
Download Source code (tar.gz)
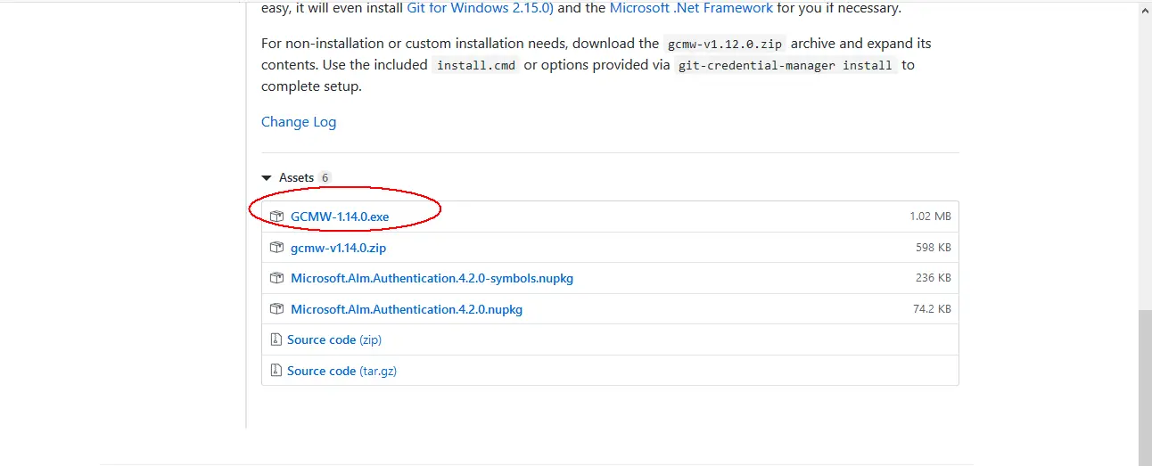341,371
